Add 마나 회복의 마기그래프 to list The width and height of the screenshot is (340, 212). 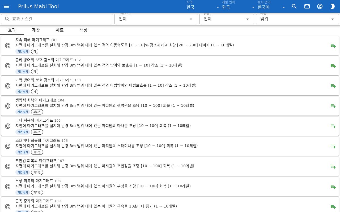tap(333, 126)
